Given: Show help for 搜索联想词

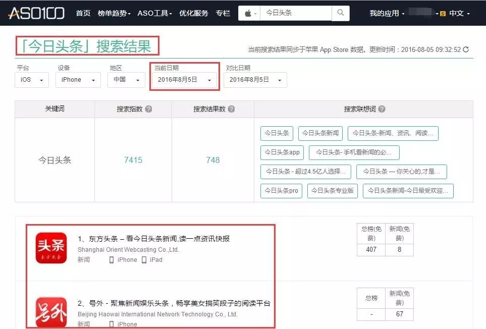Looking at the screenshot, I should pos(382,109).
